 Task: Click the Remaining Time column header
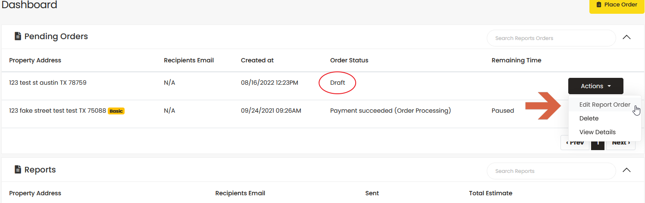(516, 60)
